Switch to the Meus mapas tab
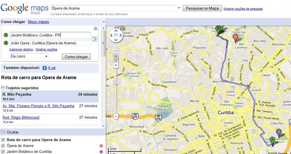291x154 pixels. point(38,22)
